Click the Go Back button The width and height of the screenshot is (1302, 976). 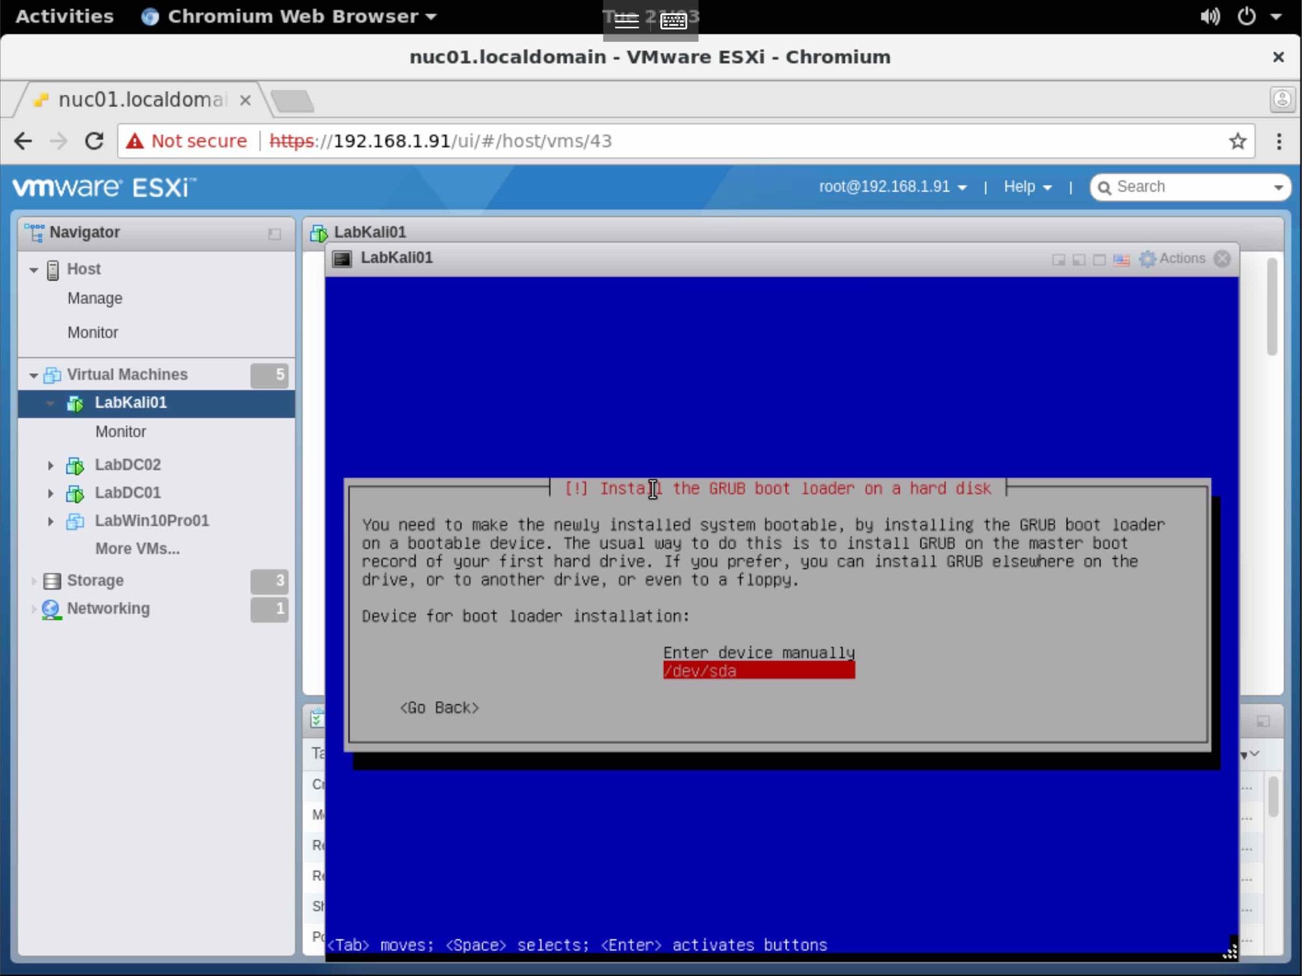tap(439, 706)
